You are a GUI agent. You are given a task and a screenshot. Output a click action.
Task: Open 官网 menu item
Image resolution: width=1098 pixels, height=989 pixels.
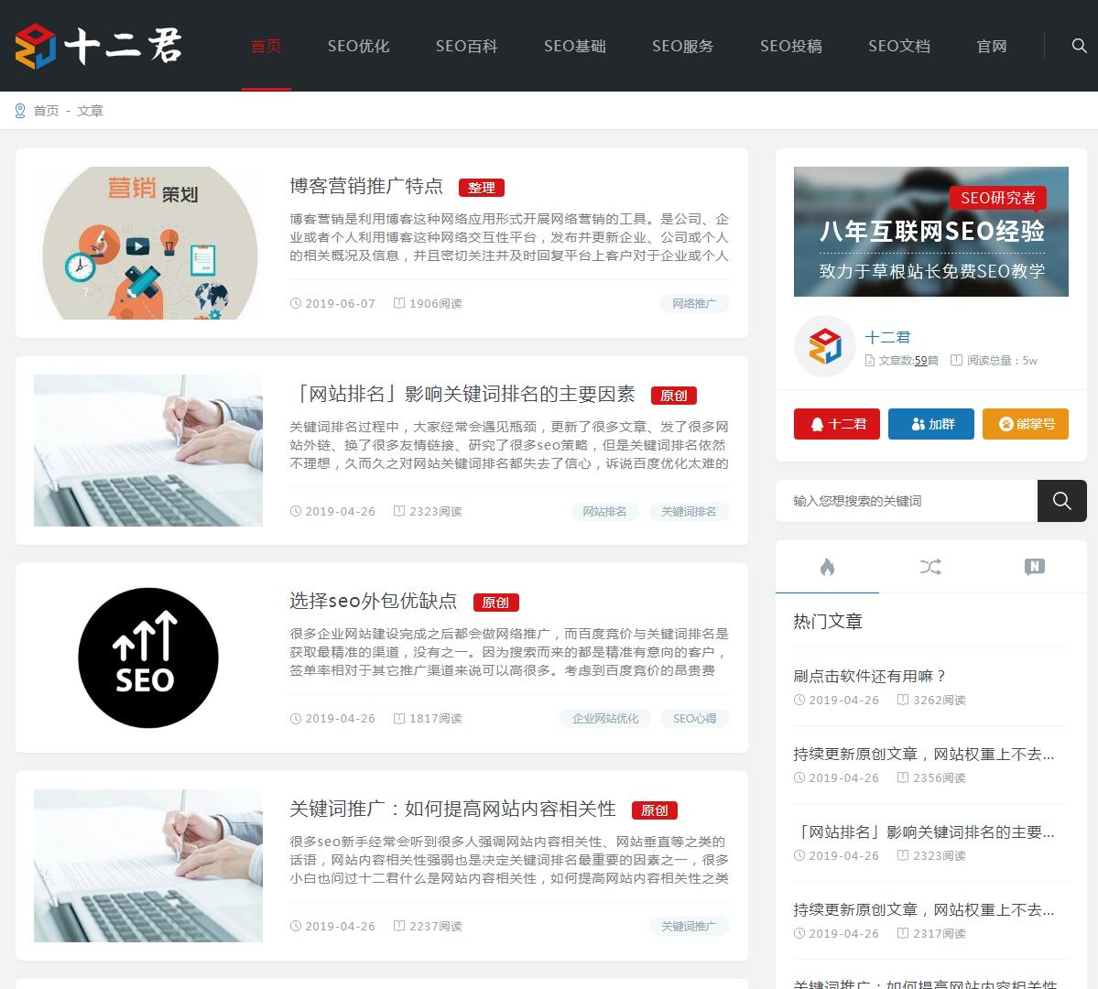pos(992,46)
